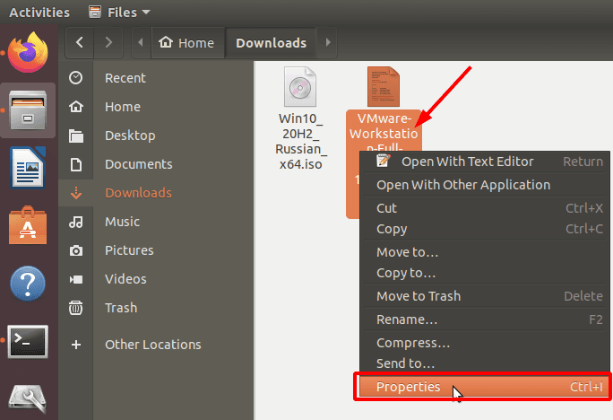Screen dimensions: 613x420
Task: Click the Text Editor notepad icon in menu
Action: click(383, 161)
